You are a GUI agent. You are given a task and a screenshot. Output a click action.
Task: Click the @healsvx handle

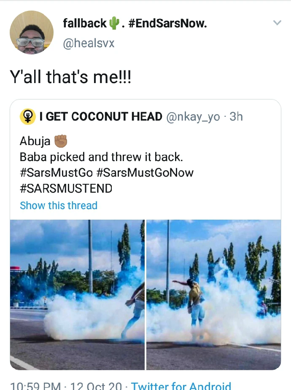tap(89, 43)
